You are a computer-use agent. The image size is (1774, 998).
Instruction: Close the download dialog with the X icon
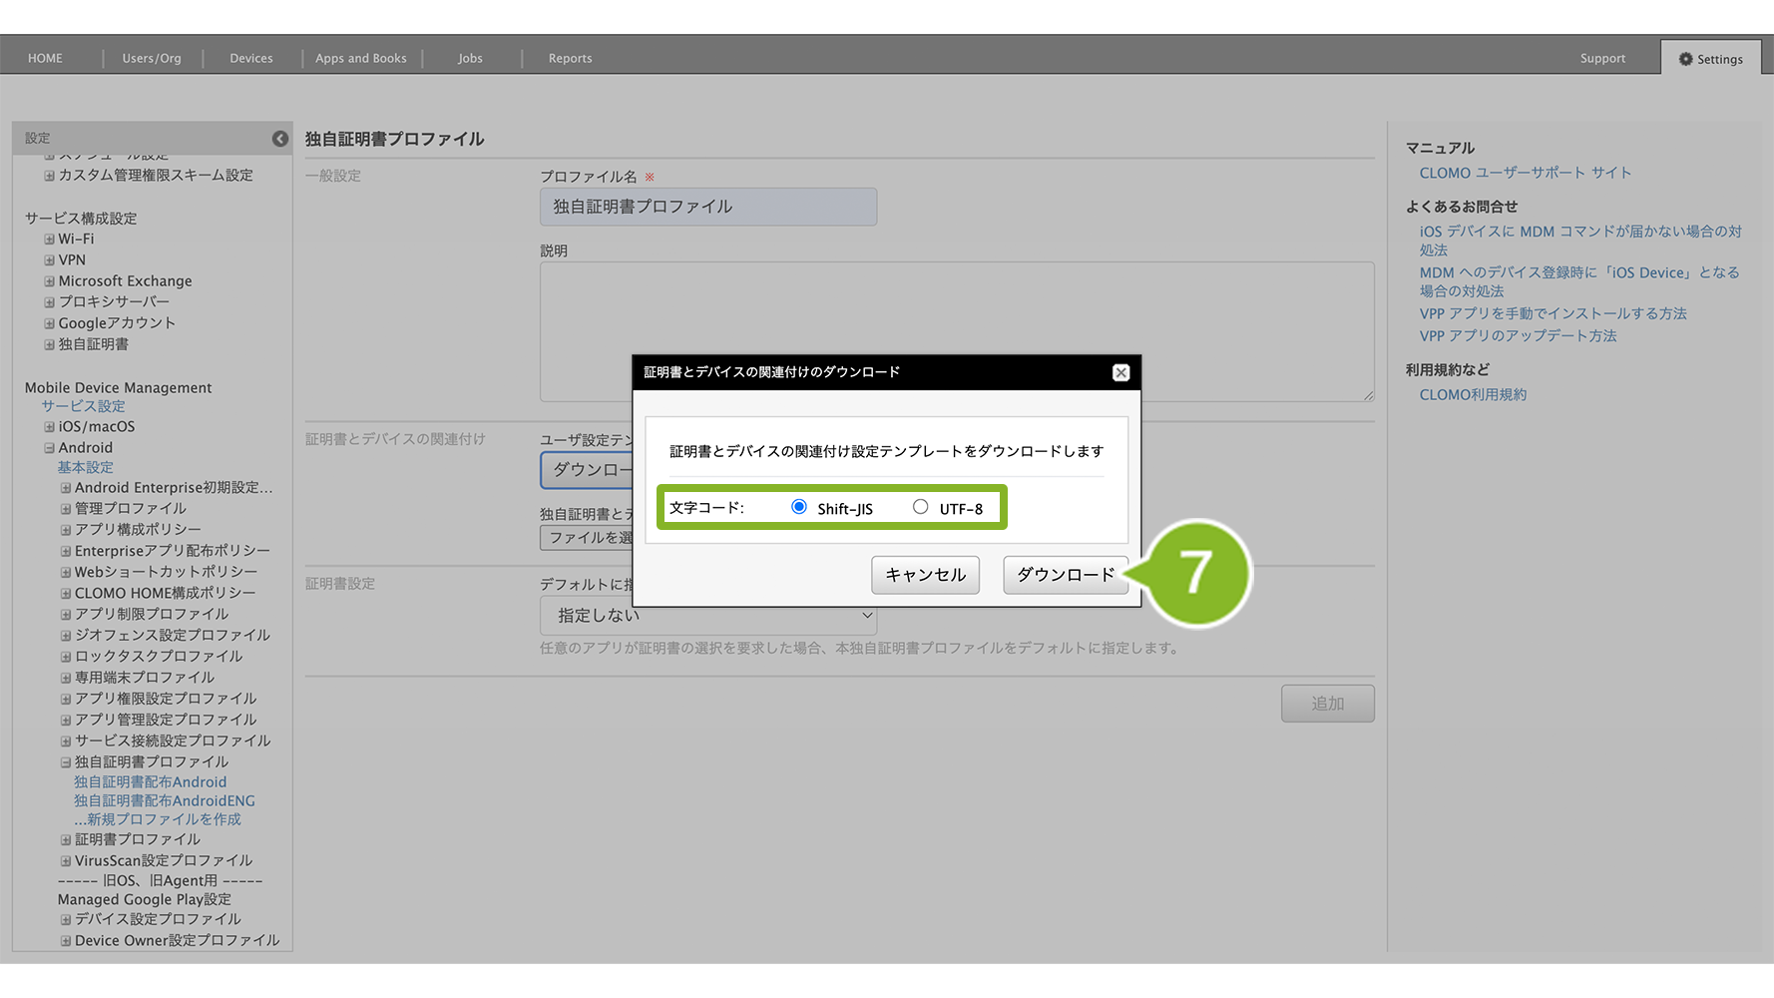pyautogui.click(x=1120, y=372)
